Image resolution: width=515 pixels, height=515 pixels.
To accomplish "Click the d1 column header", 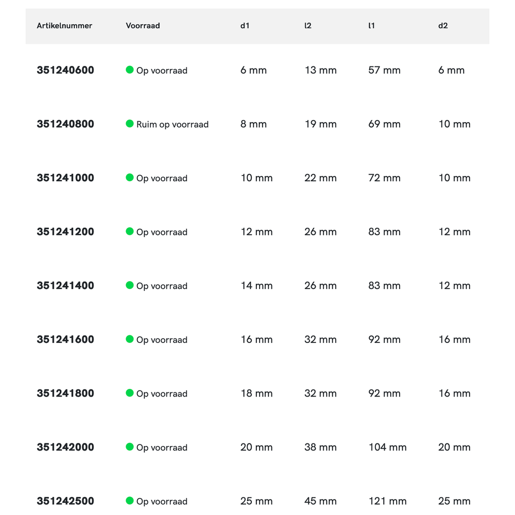I will click(x=245, y=26).
